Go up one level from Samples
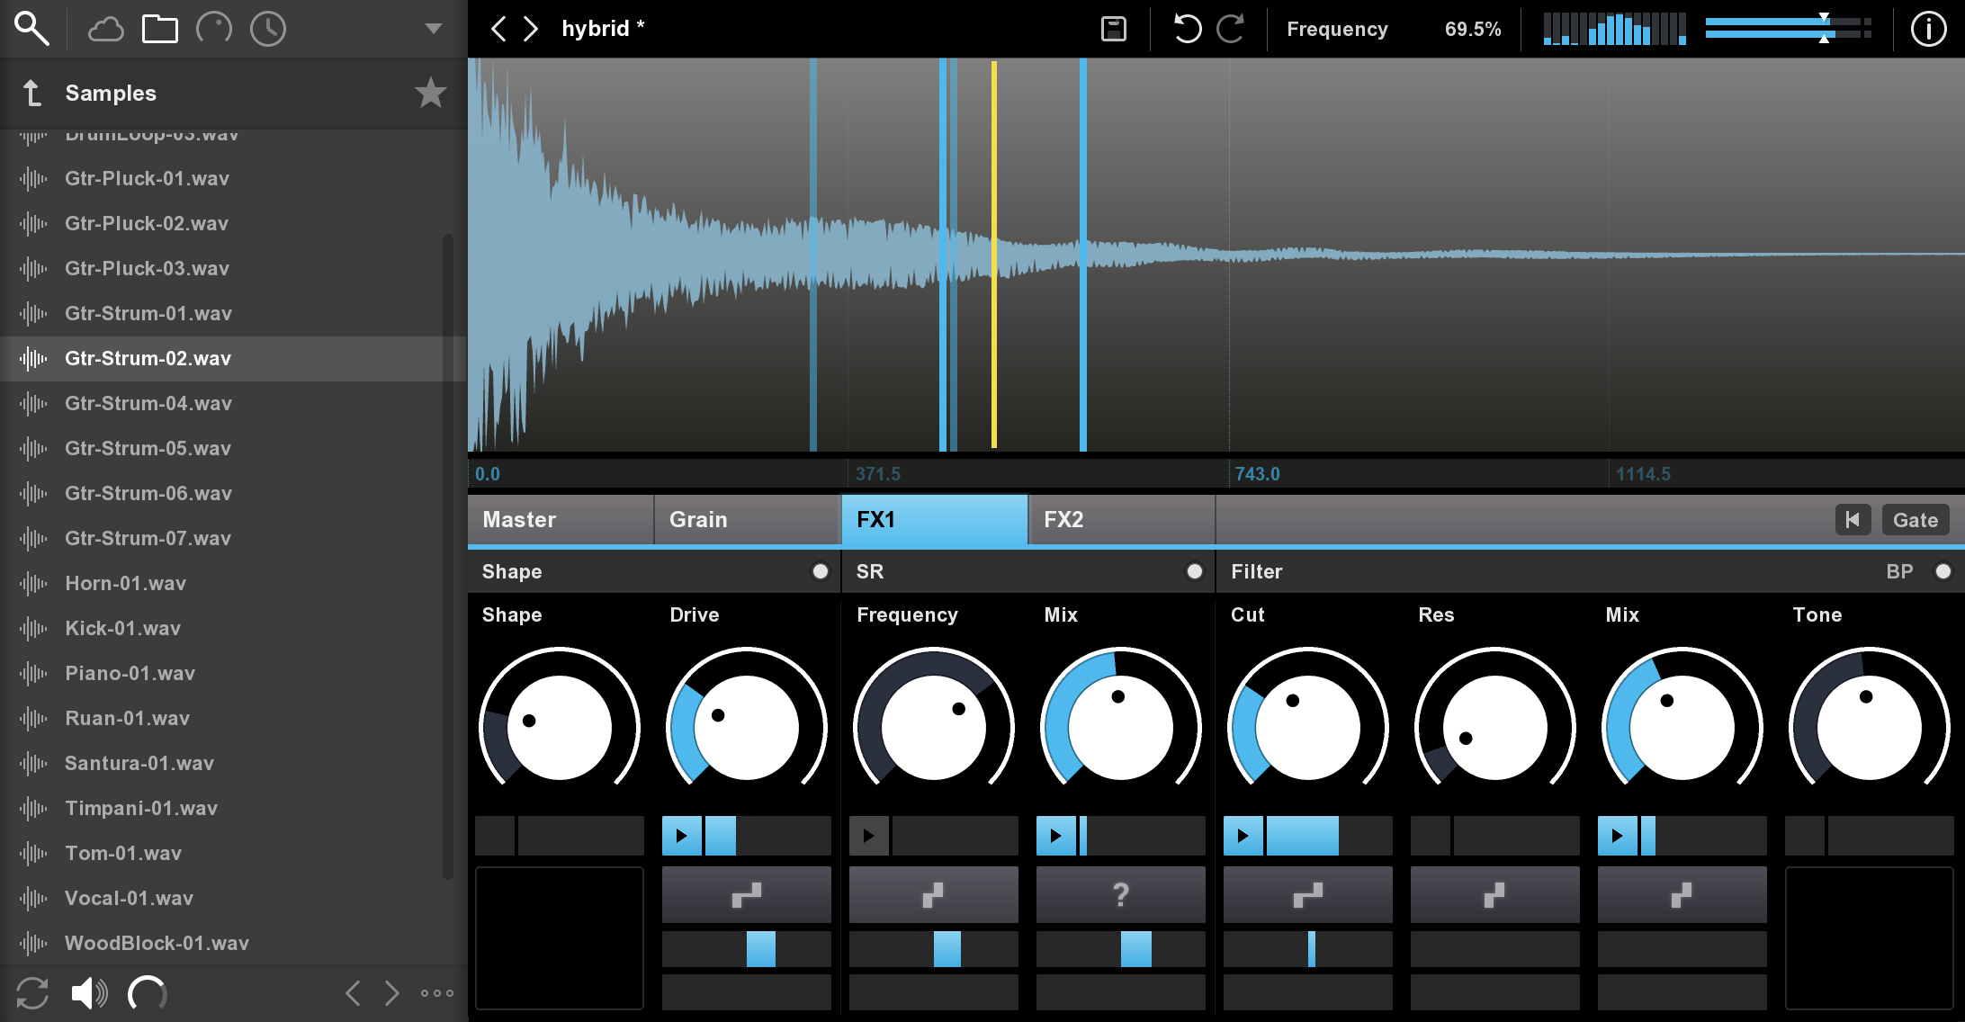Screen dimensions: 1965x1022 coord(32,93)
